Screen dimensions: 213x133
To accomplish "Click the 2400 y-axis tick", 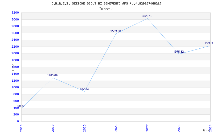I will click(x=15, y=40).
